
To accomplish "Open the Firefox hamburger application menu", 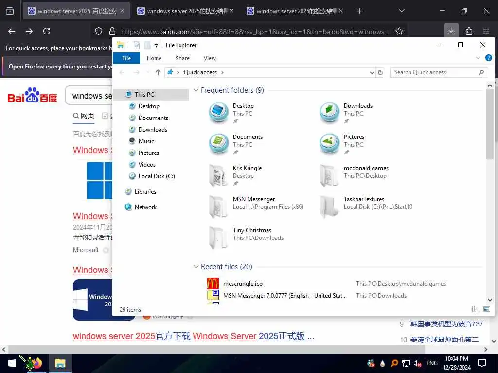I will (486, 31).
